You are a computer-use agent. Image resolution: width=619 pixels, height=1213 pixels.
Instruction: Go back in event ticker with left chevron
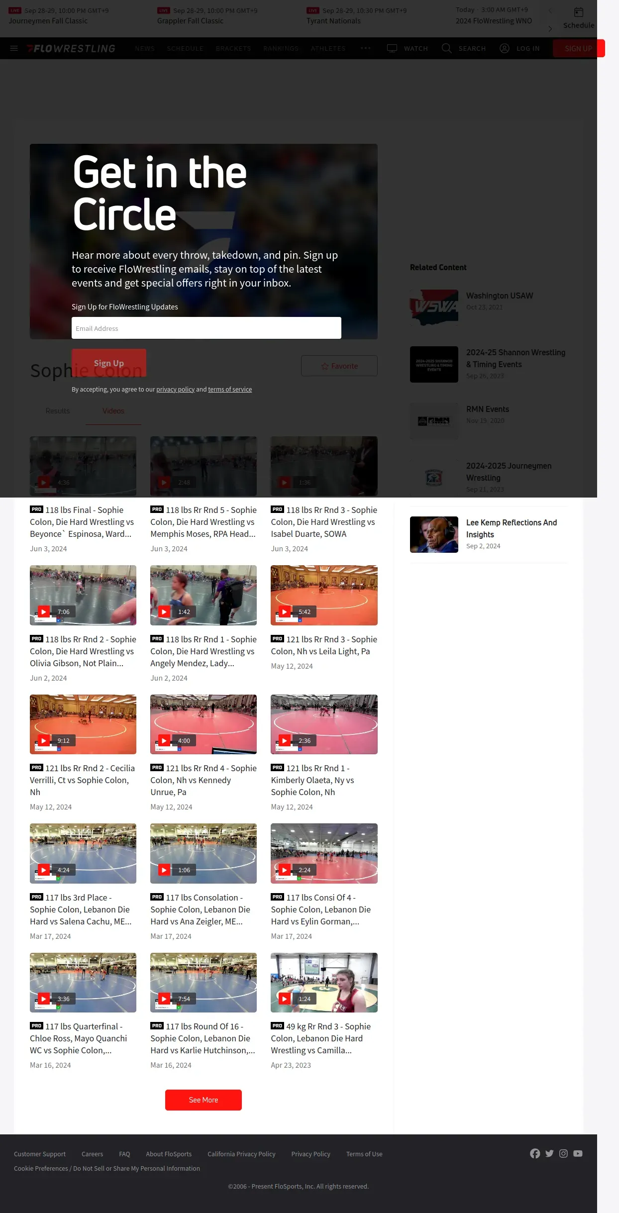point(550,11)
